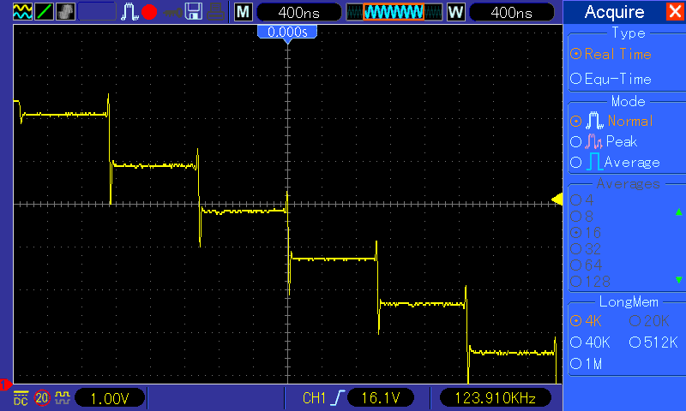Click the 16.1V trigger level readout

click(x=381, y=398)
